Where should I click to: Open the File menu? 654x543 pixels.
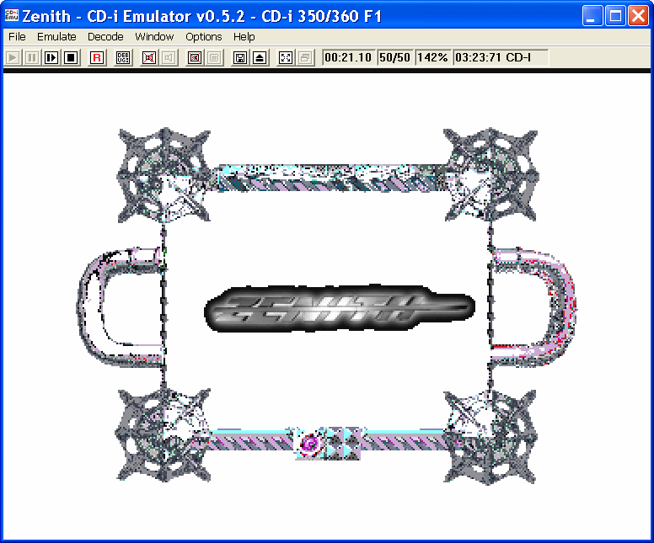click(17, 37)
